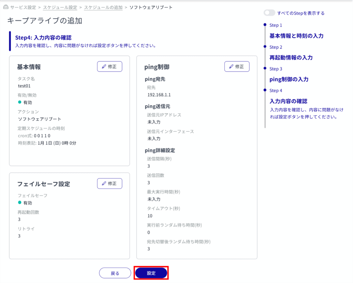Click the Step 1 dot marker in the stepper
Viewport: 353px width, 283px height.
[265, 25]
